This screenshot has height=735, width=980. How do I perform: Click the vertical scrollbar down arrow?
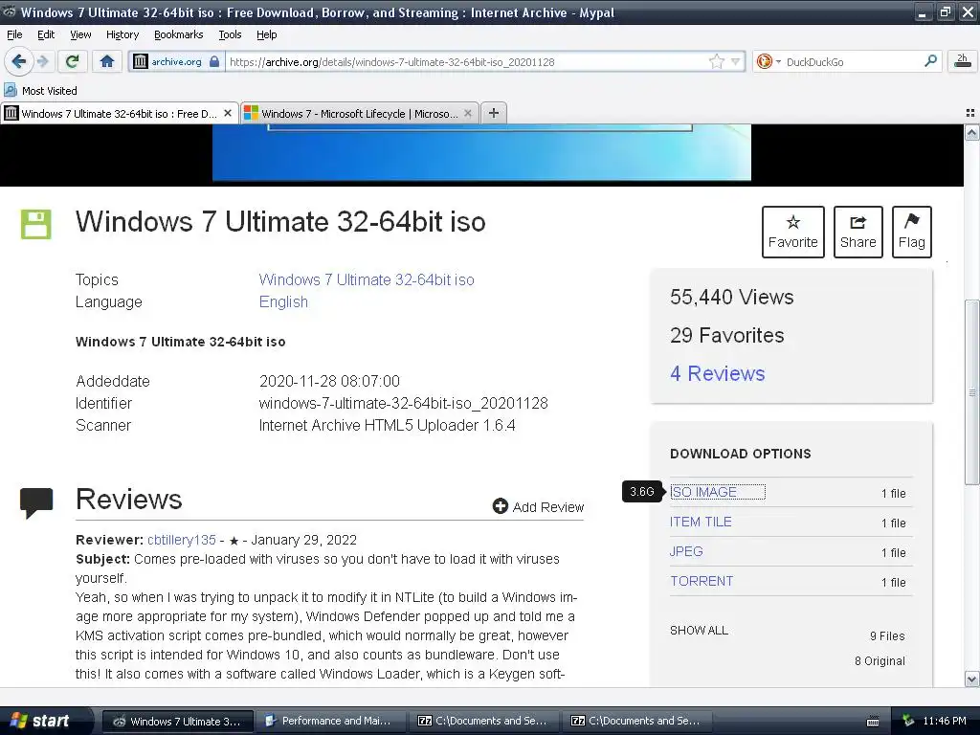point(972,679)
